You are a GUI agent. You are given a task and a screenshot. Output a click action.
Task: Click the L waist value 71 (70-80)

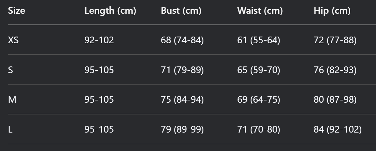click(x=259, y=130)
